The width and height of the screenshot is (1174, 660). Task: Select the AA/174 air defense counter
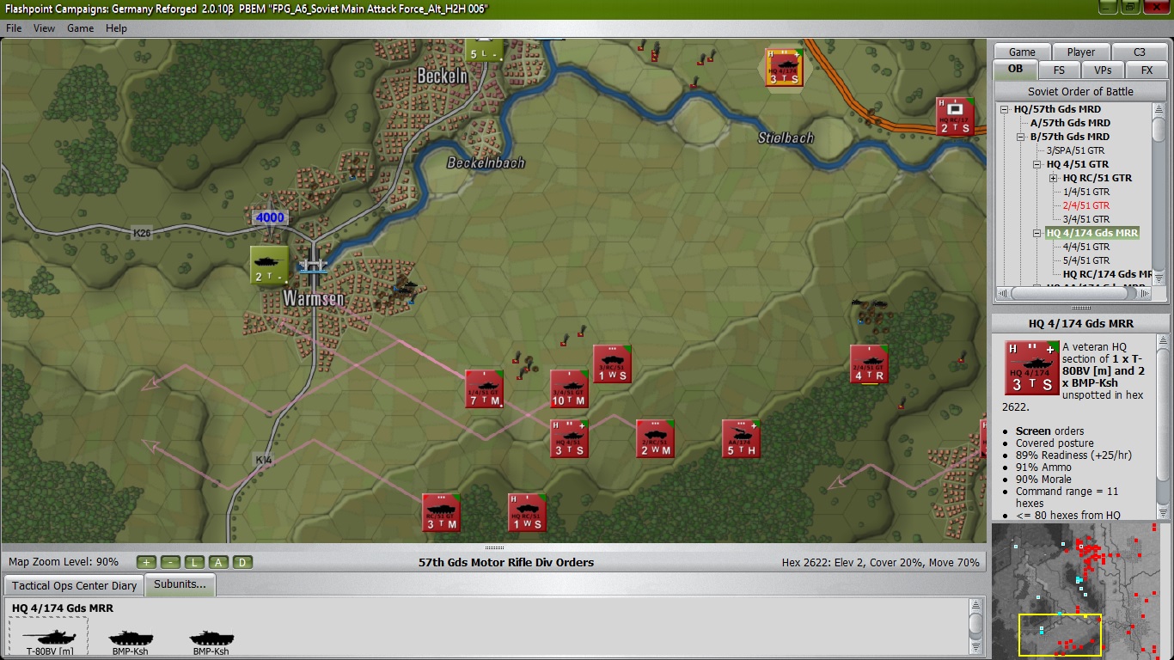click(x=741, y=438)
